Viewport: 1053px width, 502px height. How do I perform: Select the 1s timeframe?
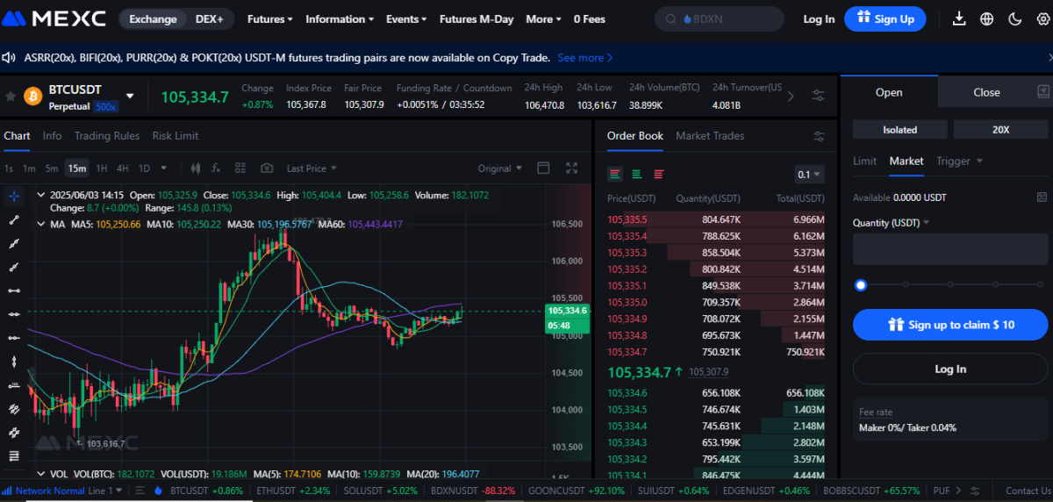(x=9, y=168)
